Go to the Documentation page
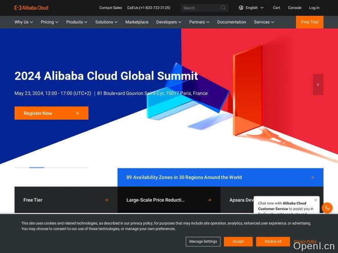 [232, 22]
